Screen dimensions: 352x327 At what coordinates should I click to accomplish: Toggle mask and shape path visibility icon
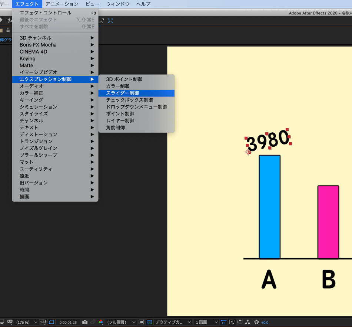click(52, 322)
